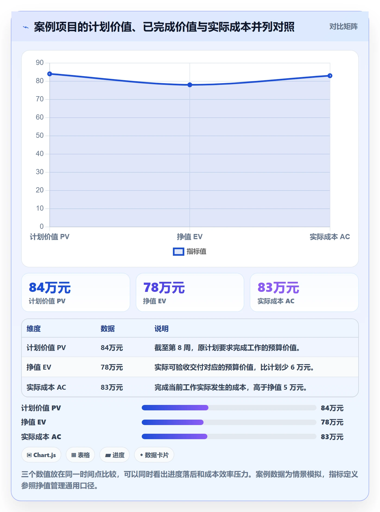380x512 pixels.
Task: Click the 维度 column header
Action: (x=34, y=329)
